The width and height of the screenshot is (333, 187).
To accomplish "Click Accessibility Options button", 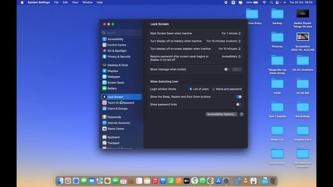I will 221,114.
